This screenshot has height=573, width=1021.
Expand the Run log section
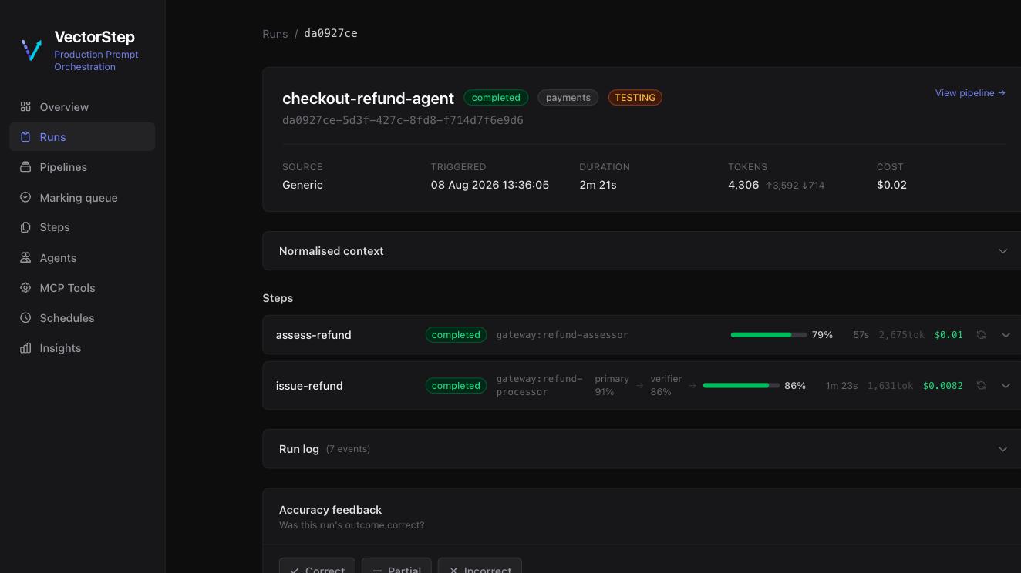(x=642, y=449)
